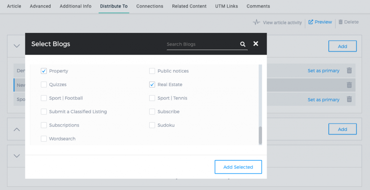This screenshot has height=190, width=370.
Task: Expand the second section using its up chevron
Action: pos(17,129)
